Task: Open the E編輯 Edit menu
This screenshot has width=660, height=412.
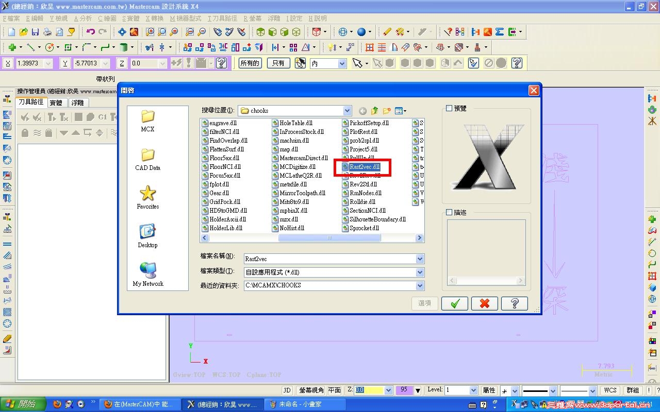Action: click(x=35, y=19)
